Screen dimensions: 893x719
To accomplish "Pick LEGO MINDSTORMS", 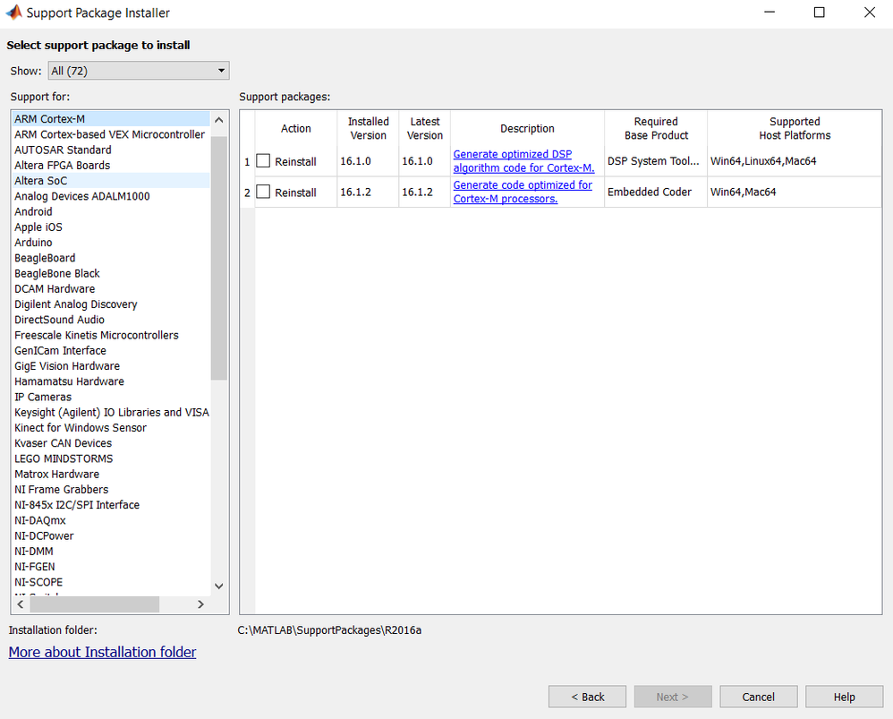I will click(111, 458).
